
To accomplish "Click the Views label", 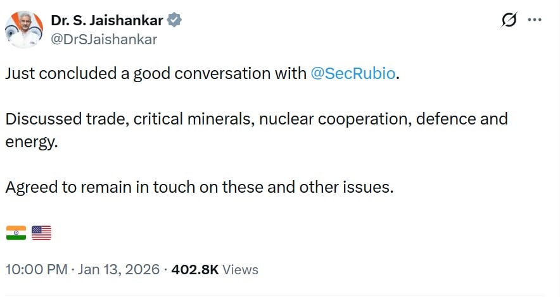I will (x=241, y=270).
